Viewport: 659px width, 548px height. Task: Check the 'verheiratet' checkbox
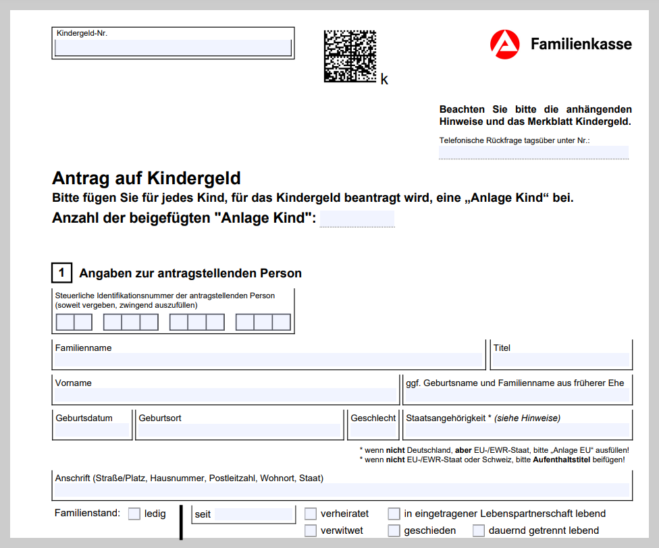pyautogui.click(x=310, y=514)
